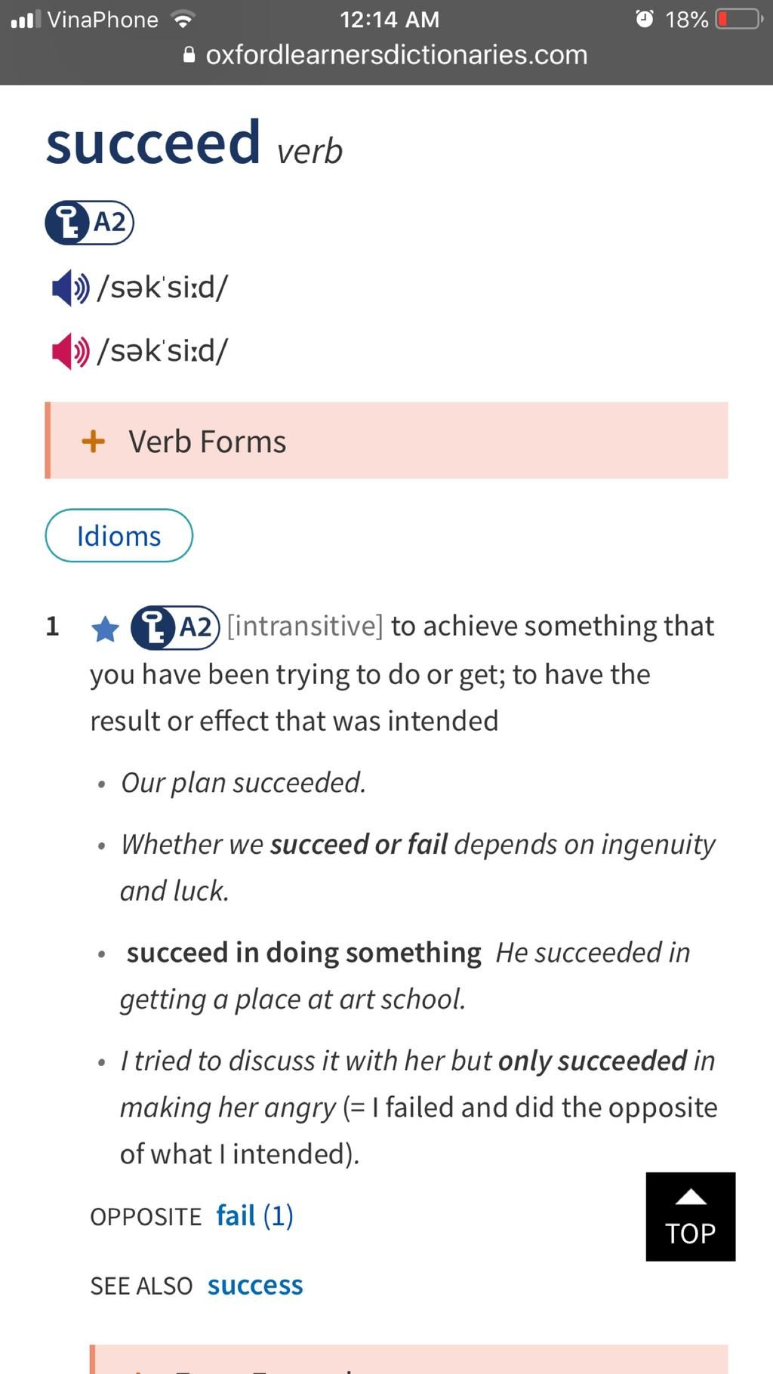Click the orange plus icon beside Verb Forms
The image size is (773, 1374).
pos(94,441)
